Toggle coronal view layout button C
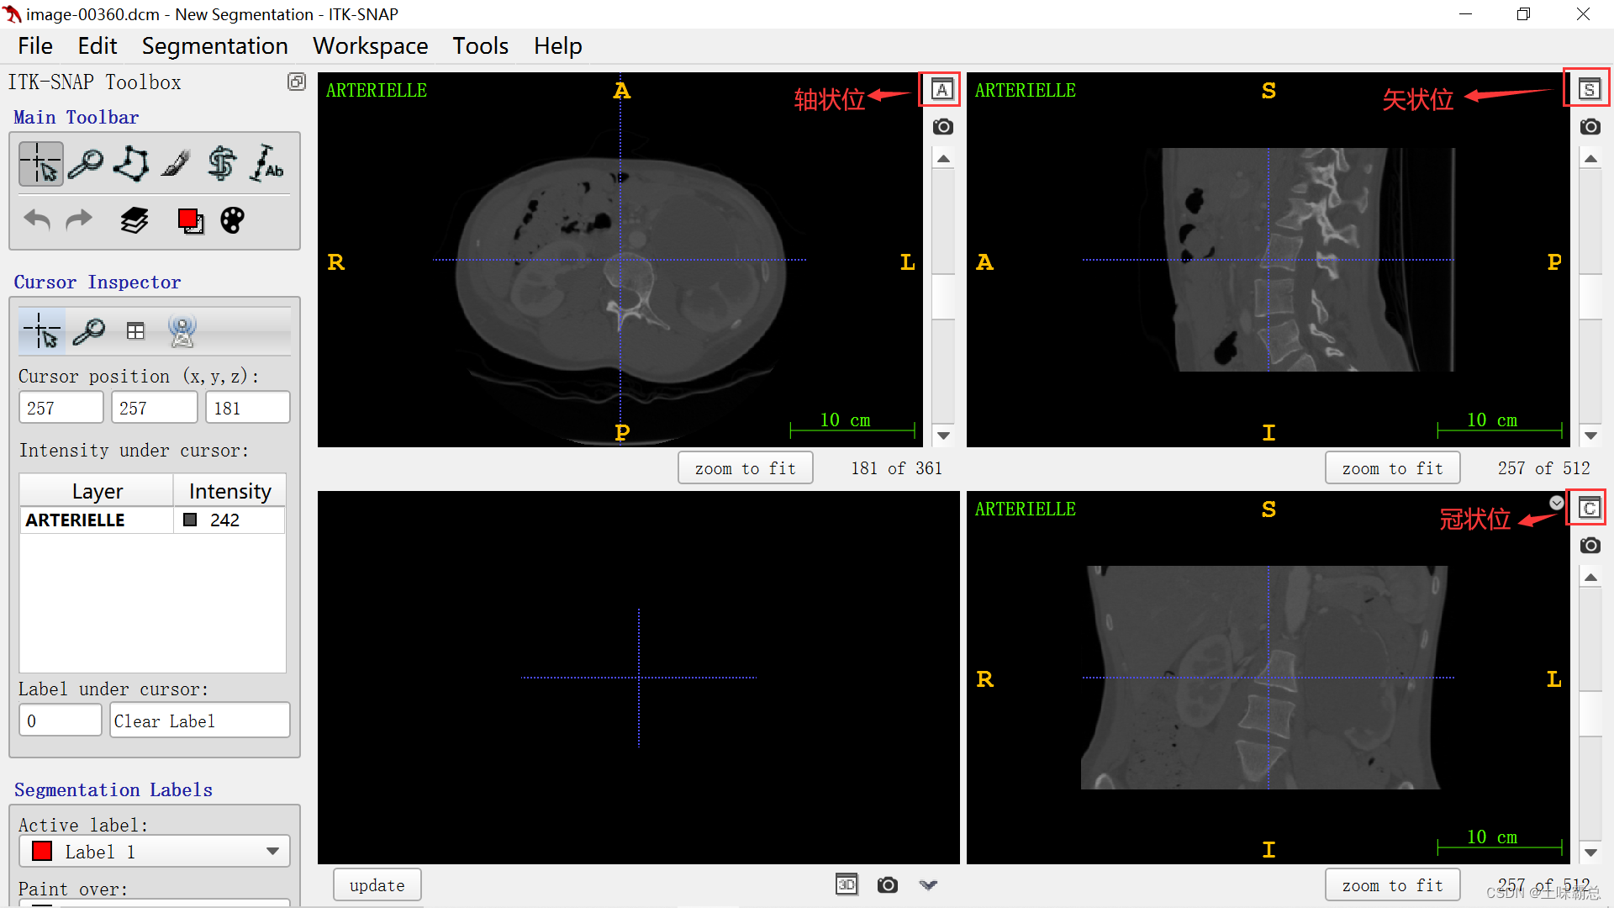Image resolution: width=1614 pixels, height=908 pixels. coord(1589,508)
